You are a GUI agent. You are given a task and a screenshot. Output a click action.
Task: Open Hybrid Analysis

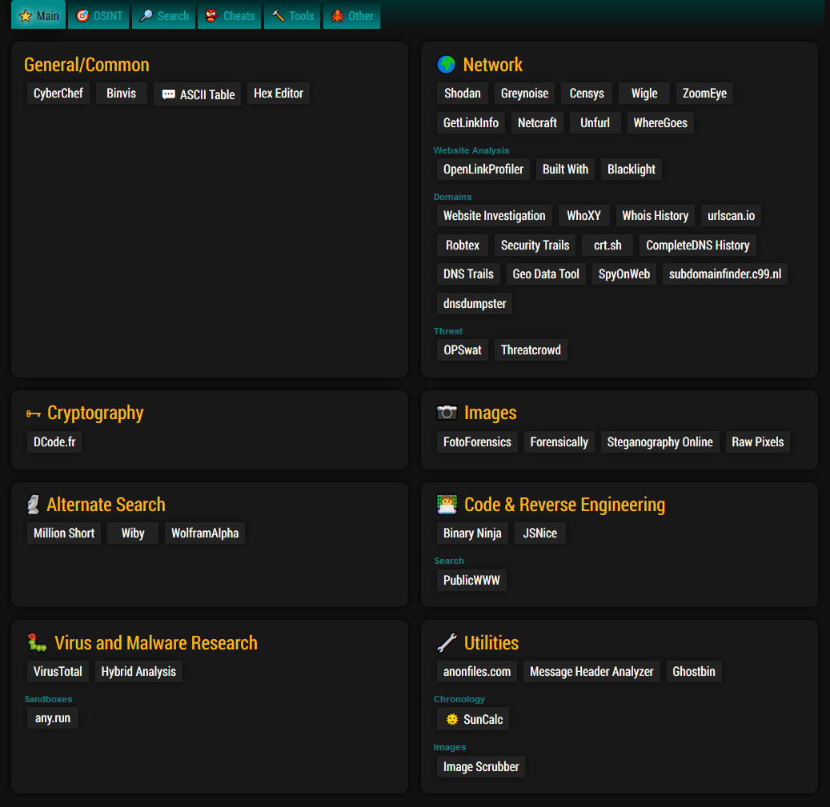click(138, 672)
